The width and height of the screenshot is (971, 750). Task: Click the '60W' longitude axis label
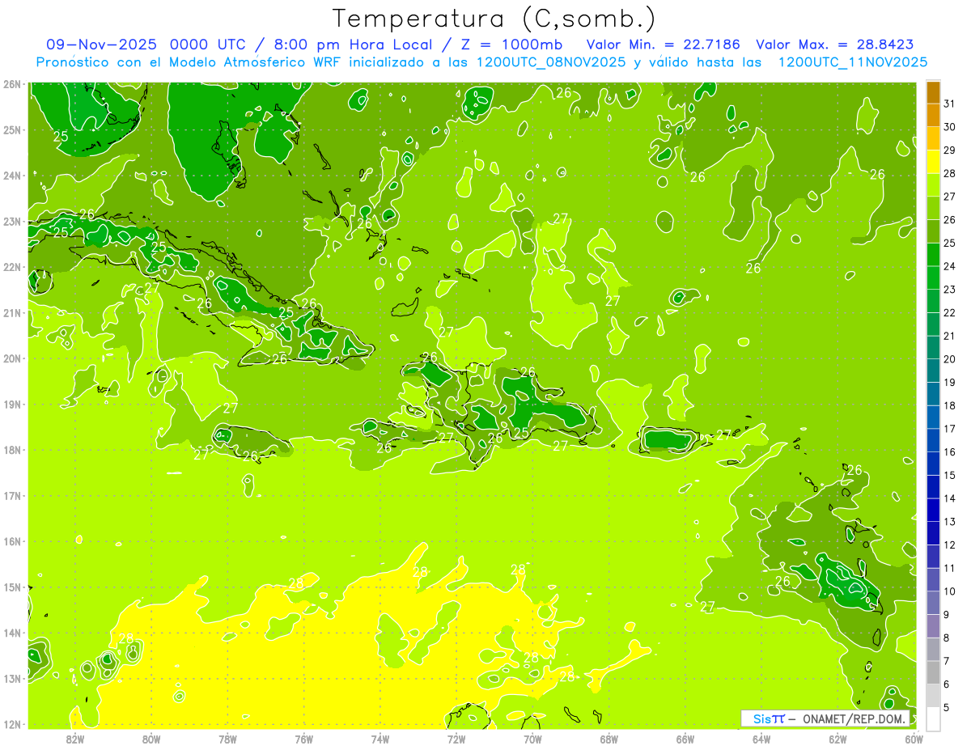tap(914, 739)
